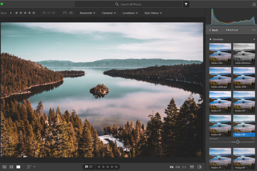
Task: Expand the Sync Status dropdown
Action: (x=153, y=13)
